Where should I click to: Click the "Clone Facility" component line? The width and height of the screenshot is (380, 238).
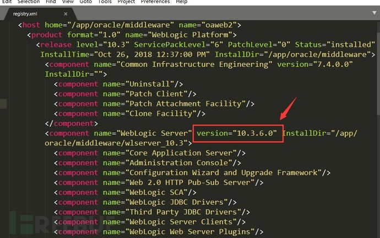pos(129,113)
